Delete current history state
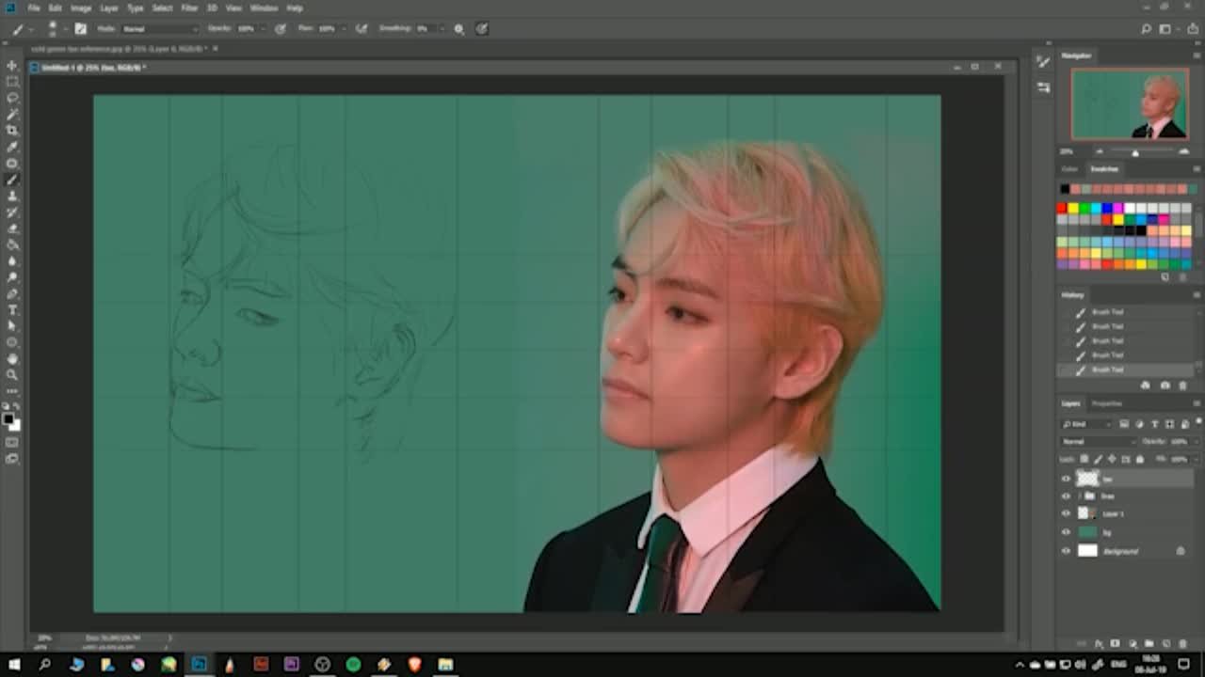1205x677 pixels. [1183, 386]
